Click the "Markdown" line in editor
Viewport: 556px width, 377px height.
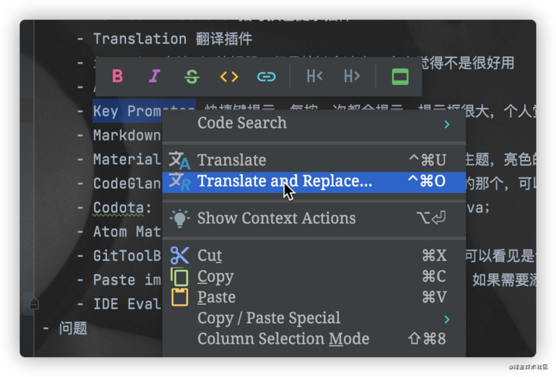coord(127,135)
